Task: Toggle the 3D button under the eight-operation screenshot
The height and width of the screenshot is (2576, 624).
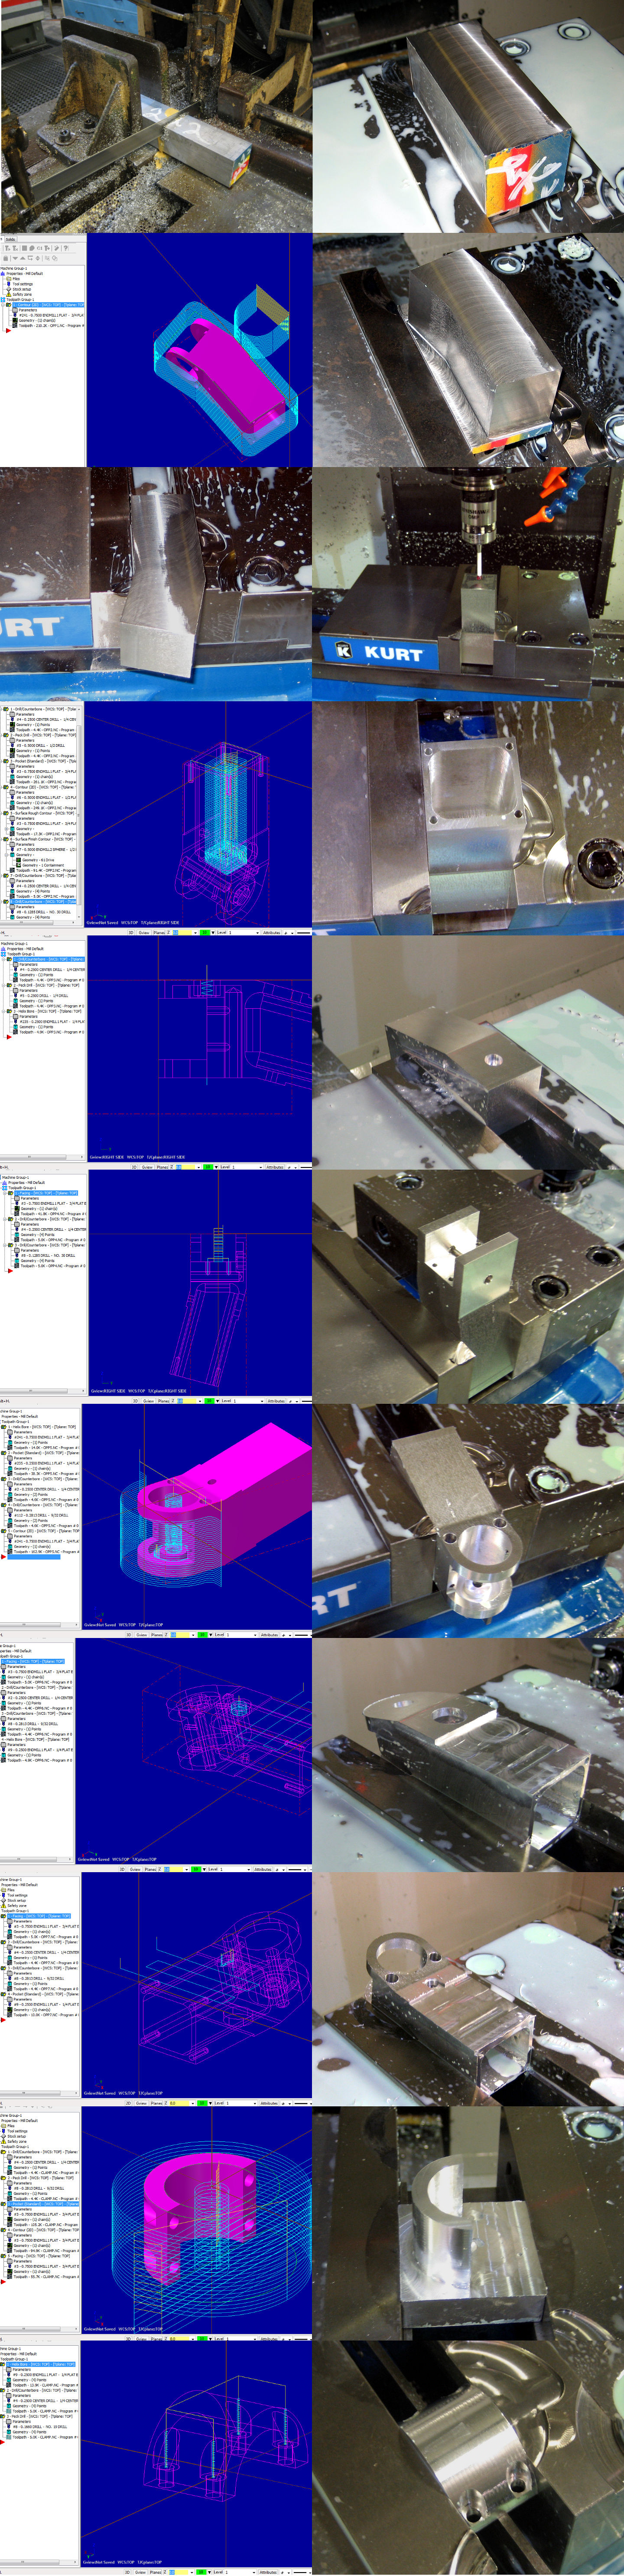Action: pos(130,932)
